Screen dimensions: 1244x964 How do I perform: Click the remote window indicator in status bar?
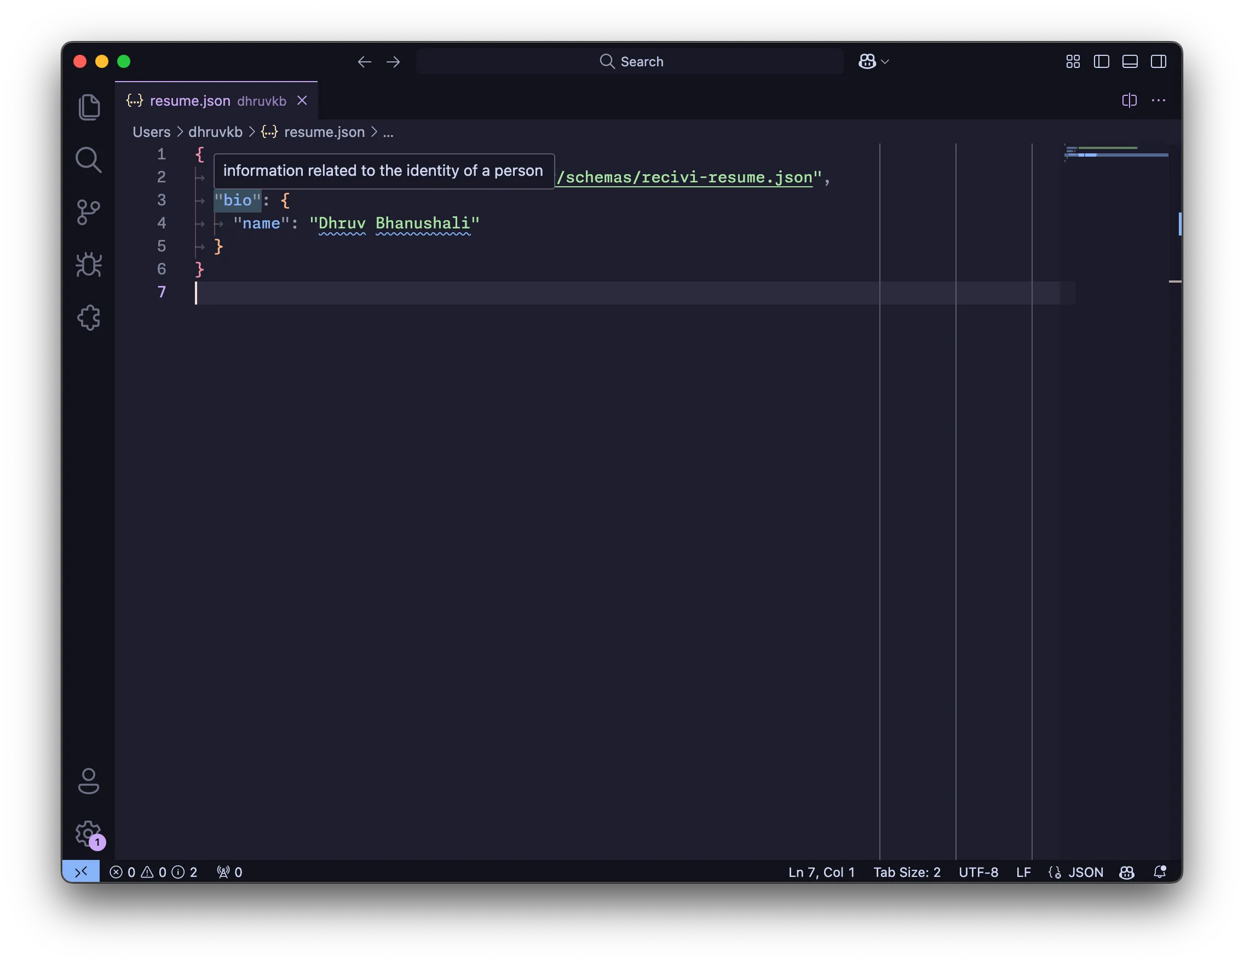81,871
